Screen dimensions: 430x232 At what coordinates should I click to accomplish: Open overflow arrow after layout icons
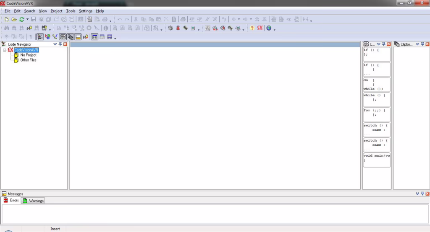[115, 38]
